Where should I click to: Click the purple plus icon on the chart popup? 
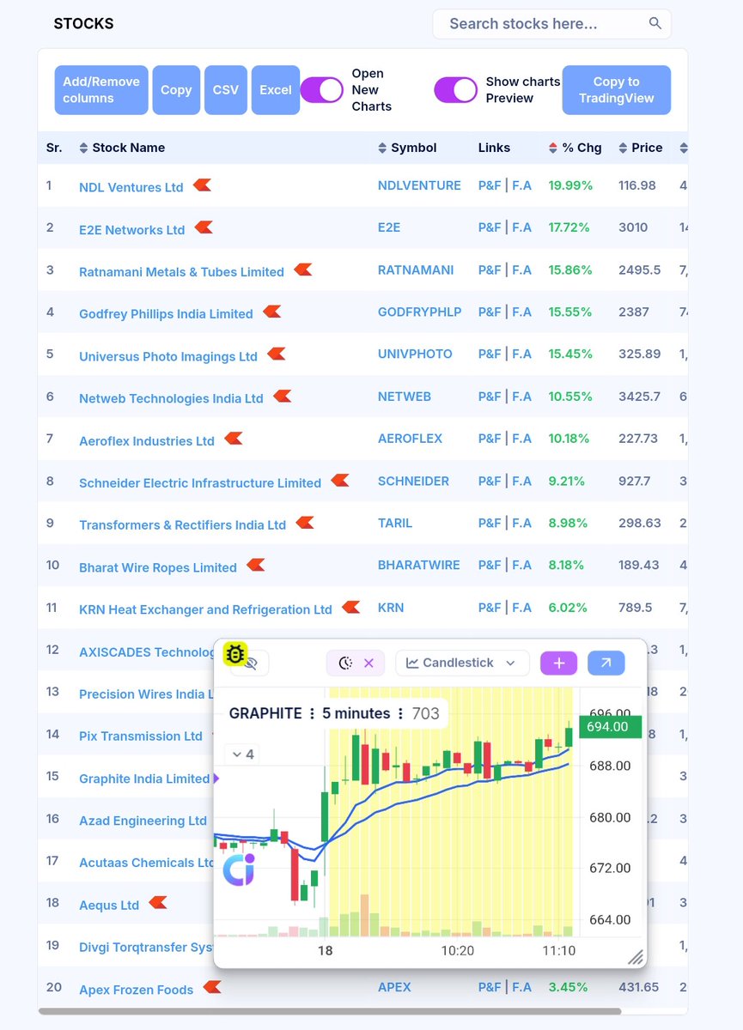pos(558,664)
